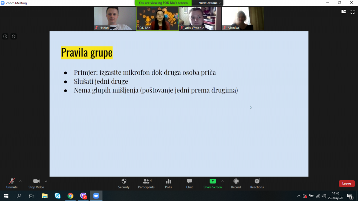The image size is (358, 201).
Task: Expand share options arrow beside Share Screen
Action: [222, 181]
